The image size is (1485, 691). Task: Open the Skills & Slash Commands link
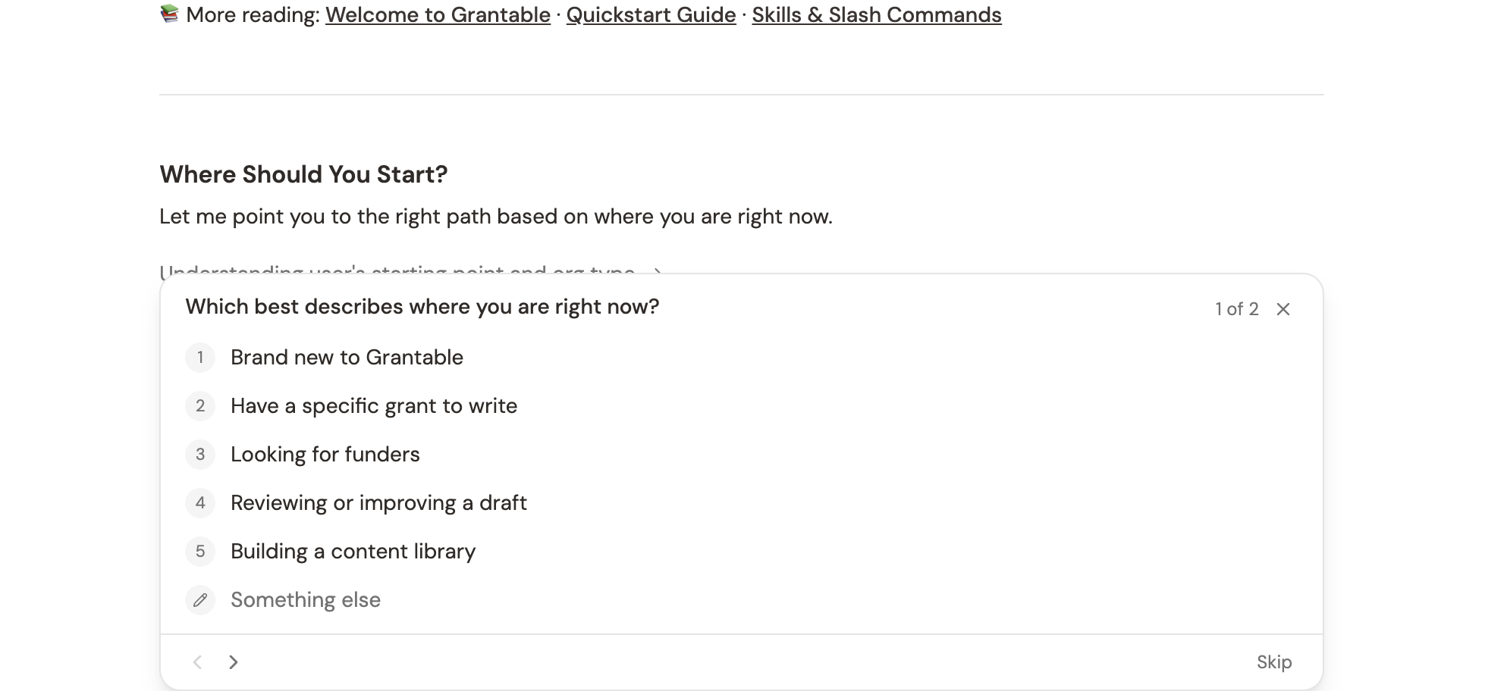pos(876,14)
